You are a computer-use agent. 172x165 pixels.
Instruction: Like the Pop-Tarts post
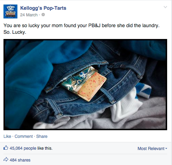pyautogui.click(x=7, y=136)
